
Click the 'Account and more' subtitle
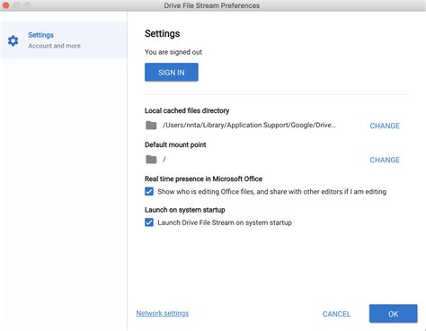click(x=54, y=46)
